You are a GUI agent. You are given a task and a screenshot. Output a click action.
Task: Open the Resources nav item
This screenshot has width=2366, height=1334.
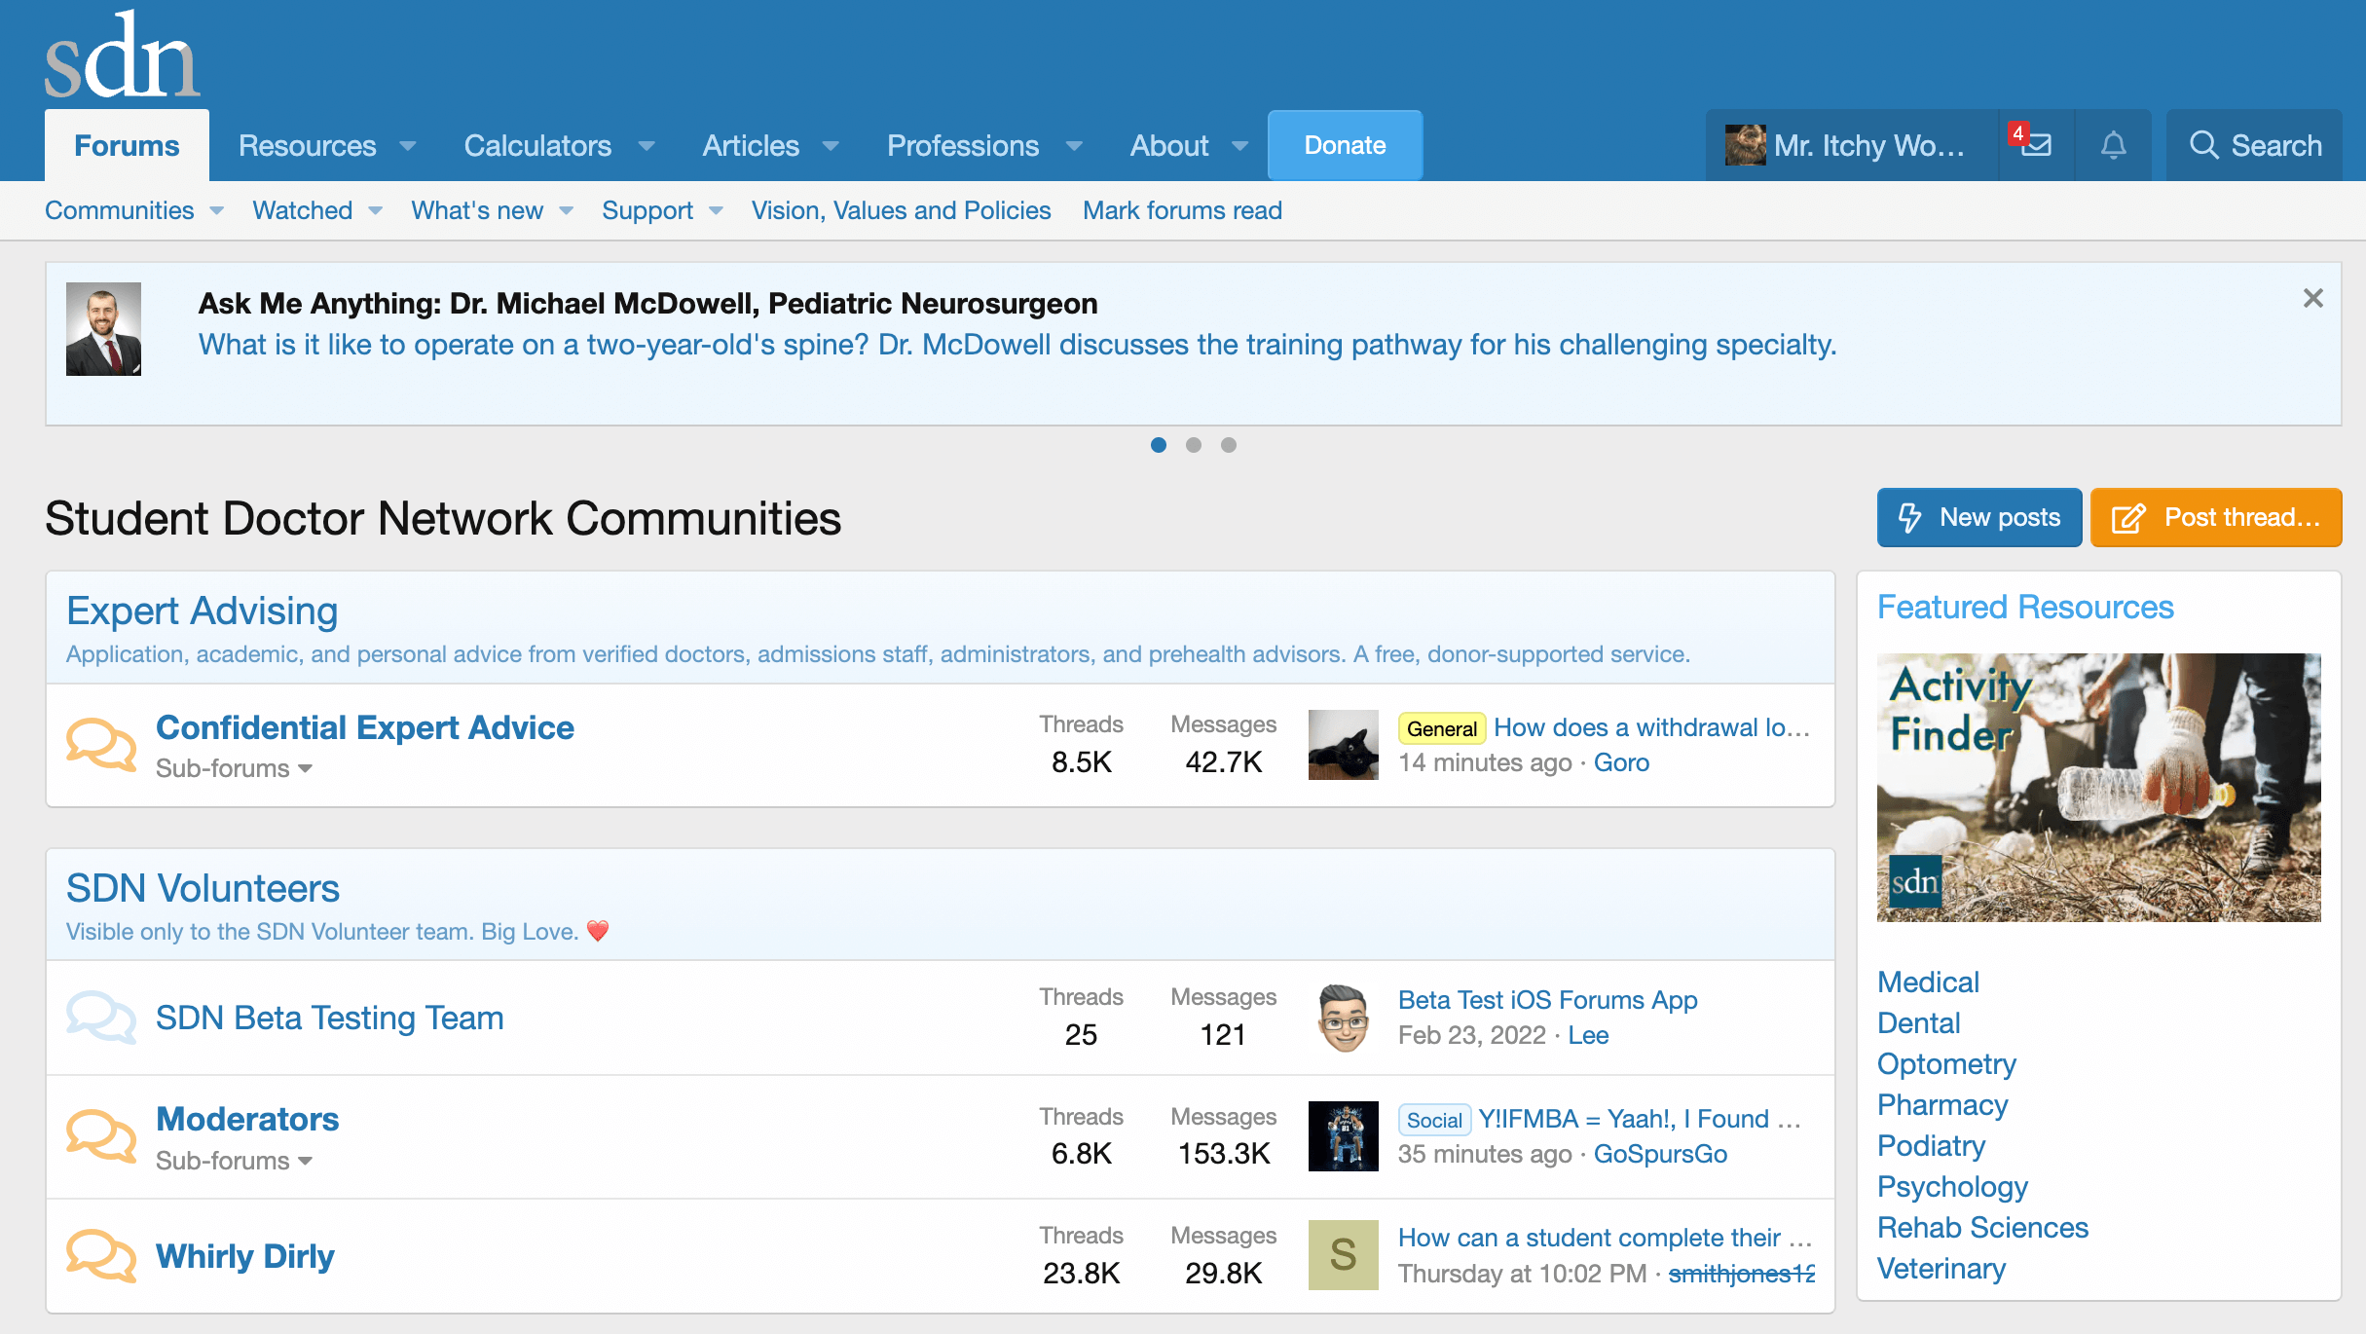click(x=307, y=145)
